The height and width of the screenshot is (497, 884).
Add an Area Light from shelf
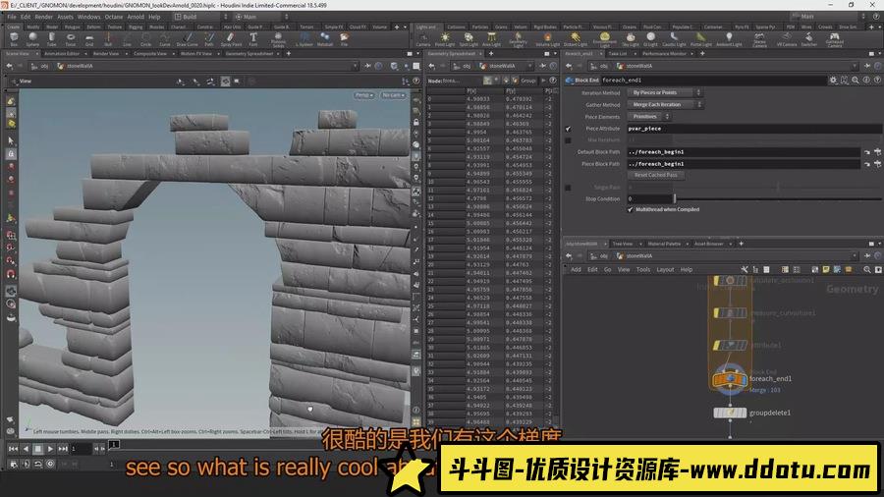click(x=492, y=39)
